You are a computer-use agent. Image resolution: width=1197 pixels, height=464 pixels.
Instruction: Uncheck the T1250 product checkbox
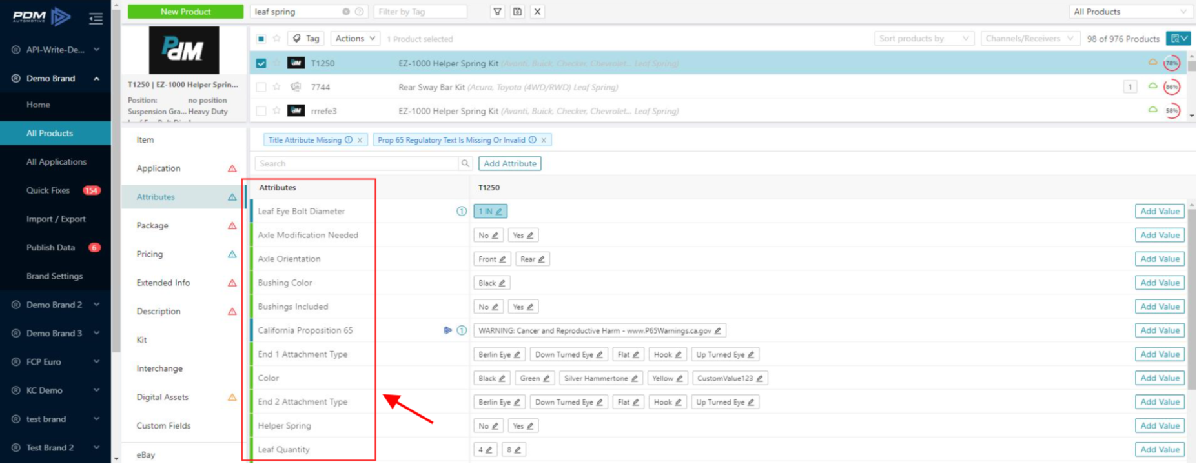tap(261, 63)
